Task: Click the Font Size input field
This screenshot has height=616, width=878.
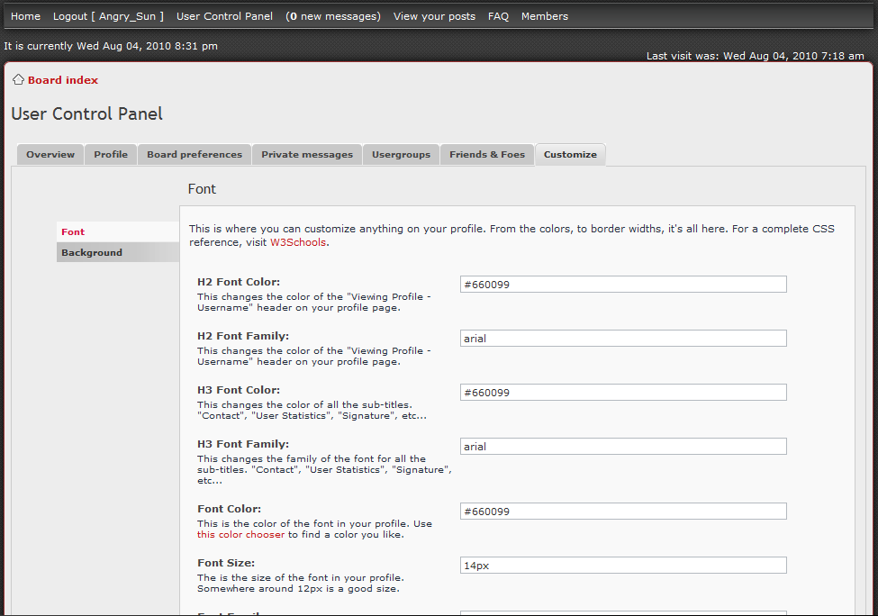Action: 622,566
